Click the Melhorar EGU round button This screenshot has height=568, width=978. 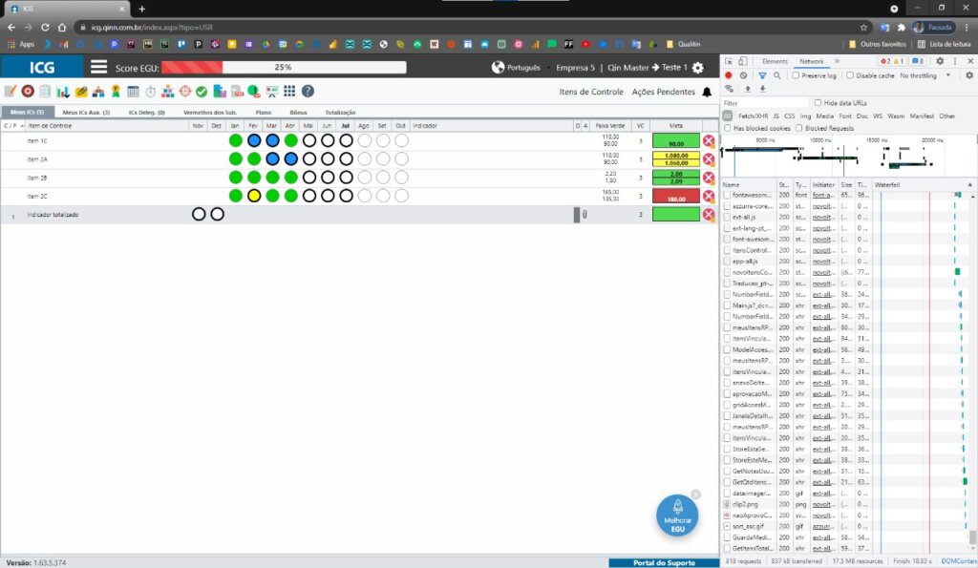tap(677, 515)
